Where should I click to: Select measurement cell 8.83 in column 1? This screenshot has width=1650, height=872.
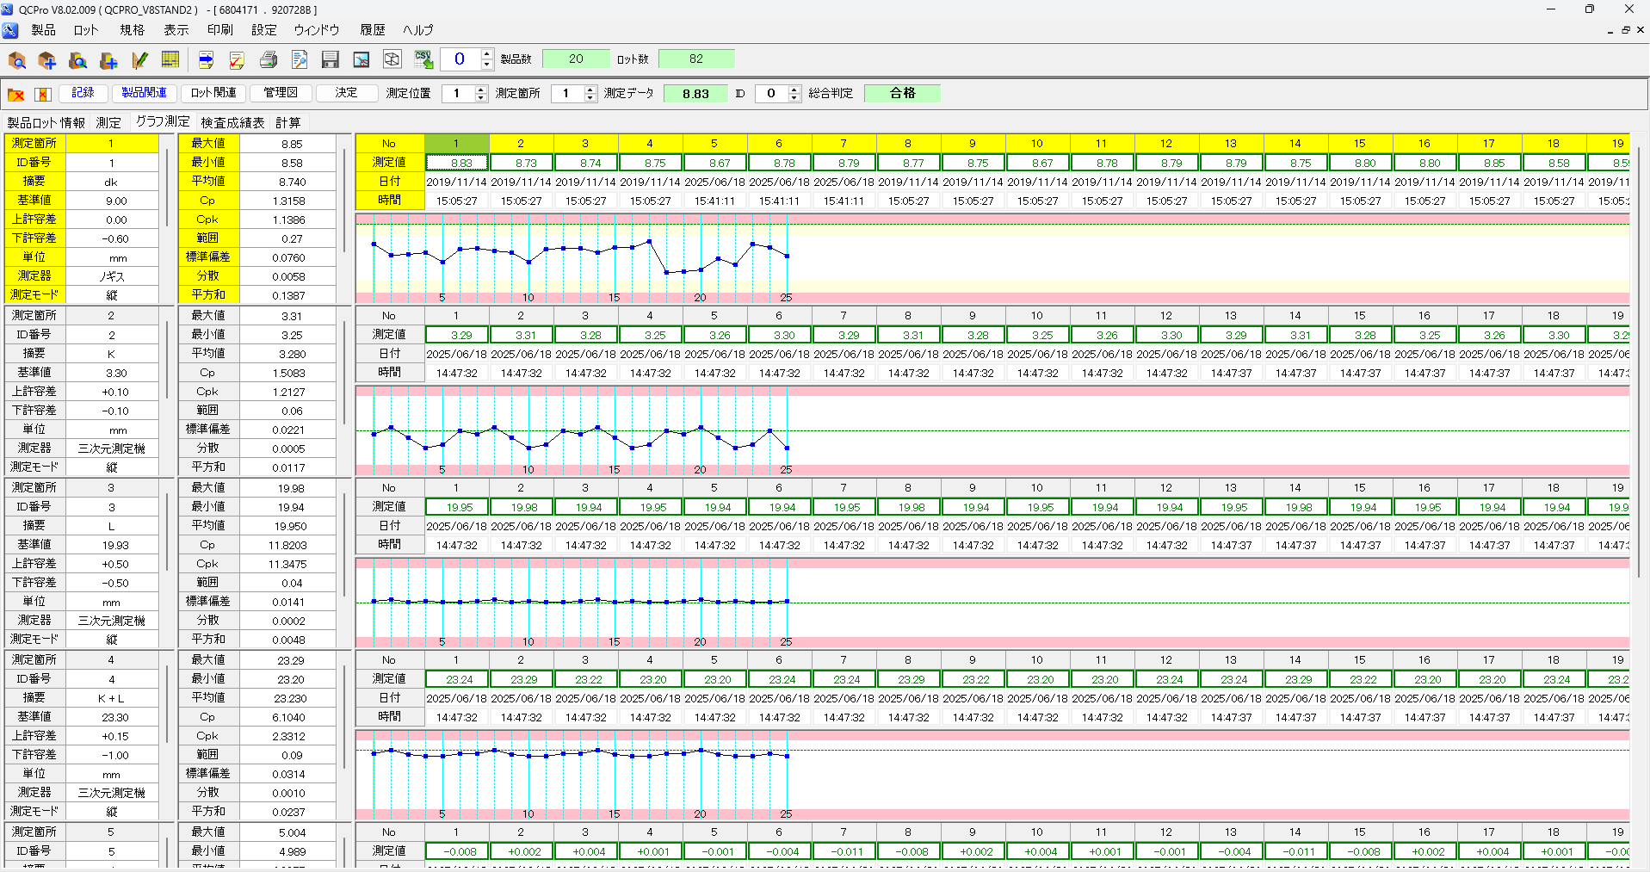[x=457, y=163]
